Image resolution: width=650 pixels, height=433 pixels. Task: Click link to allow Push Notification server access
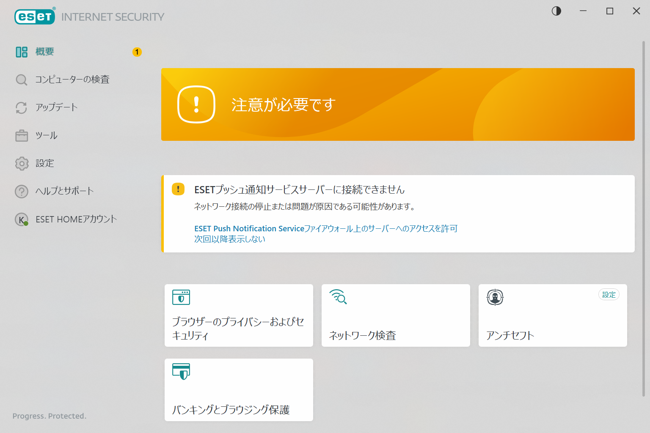[x=325, y=229]
